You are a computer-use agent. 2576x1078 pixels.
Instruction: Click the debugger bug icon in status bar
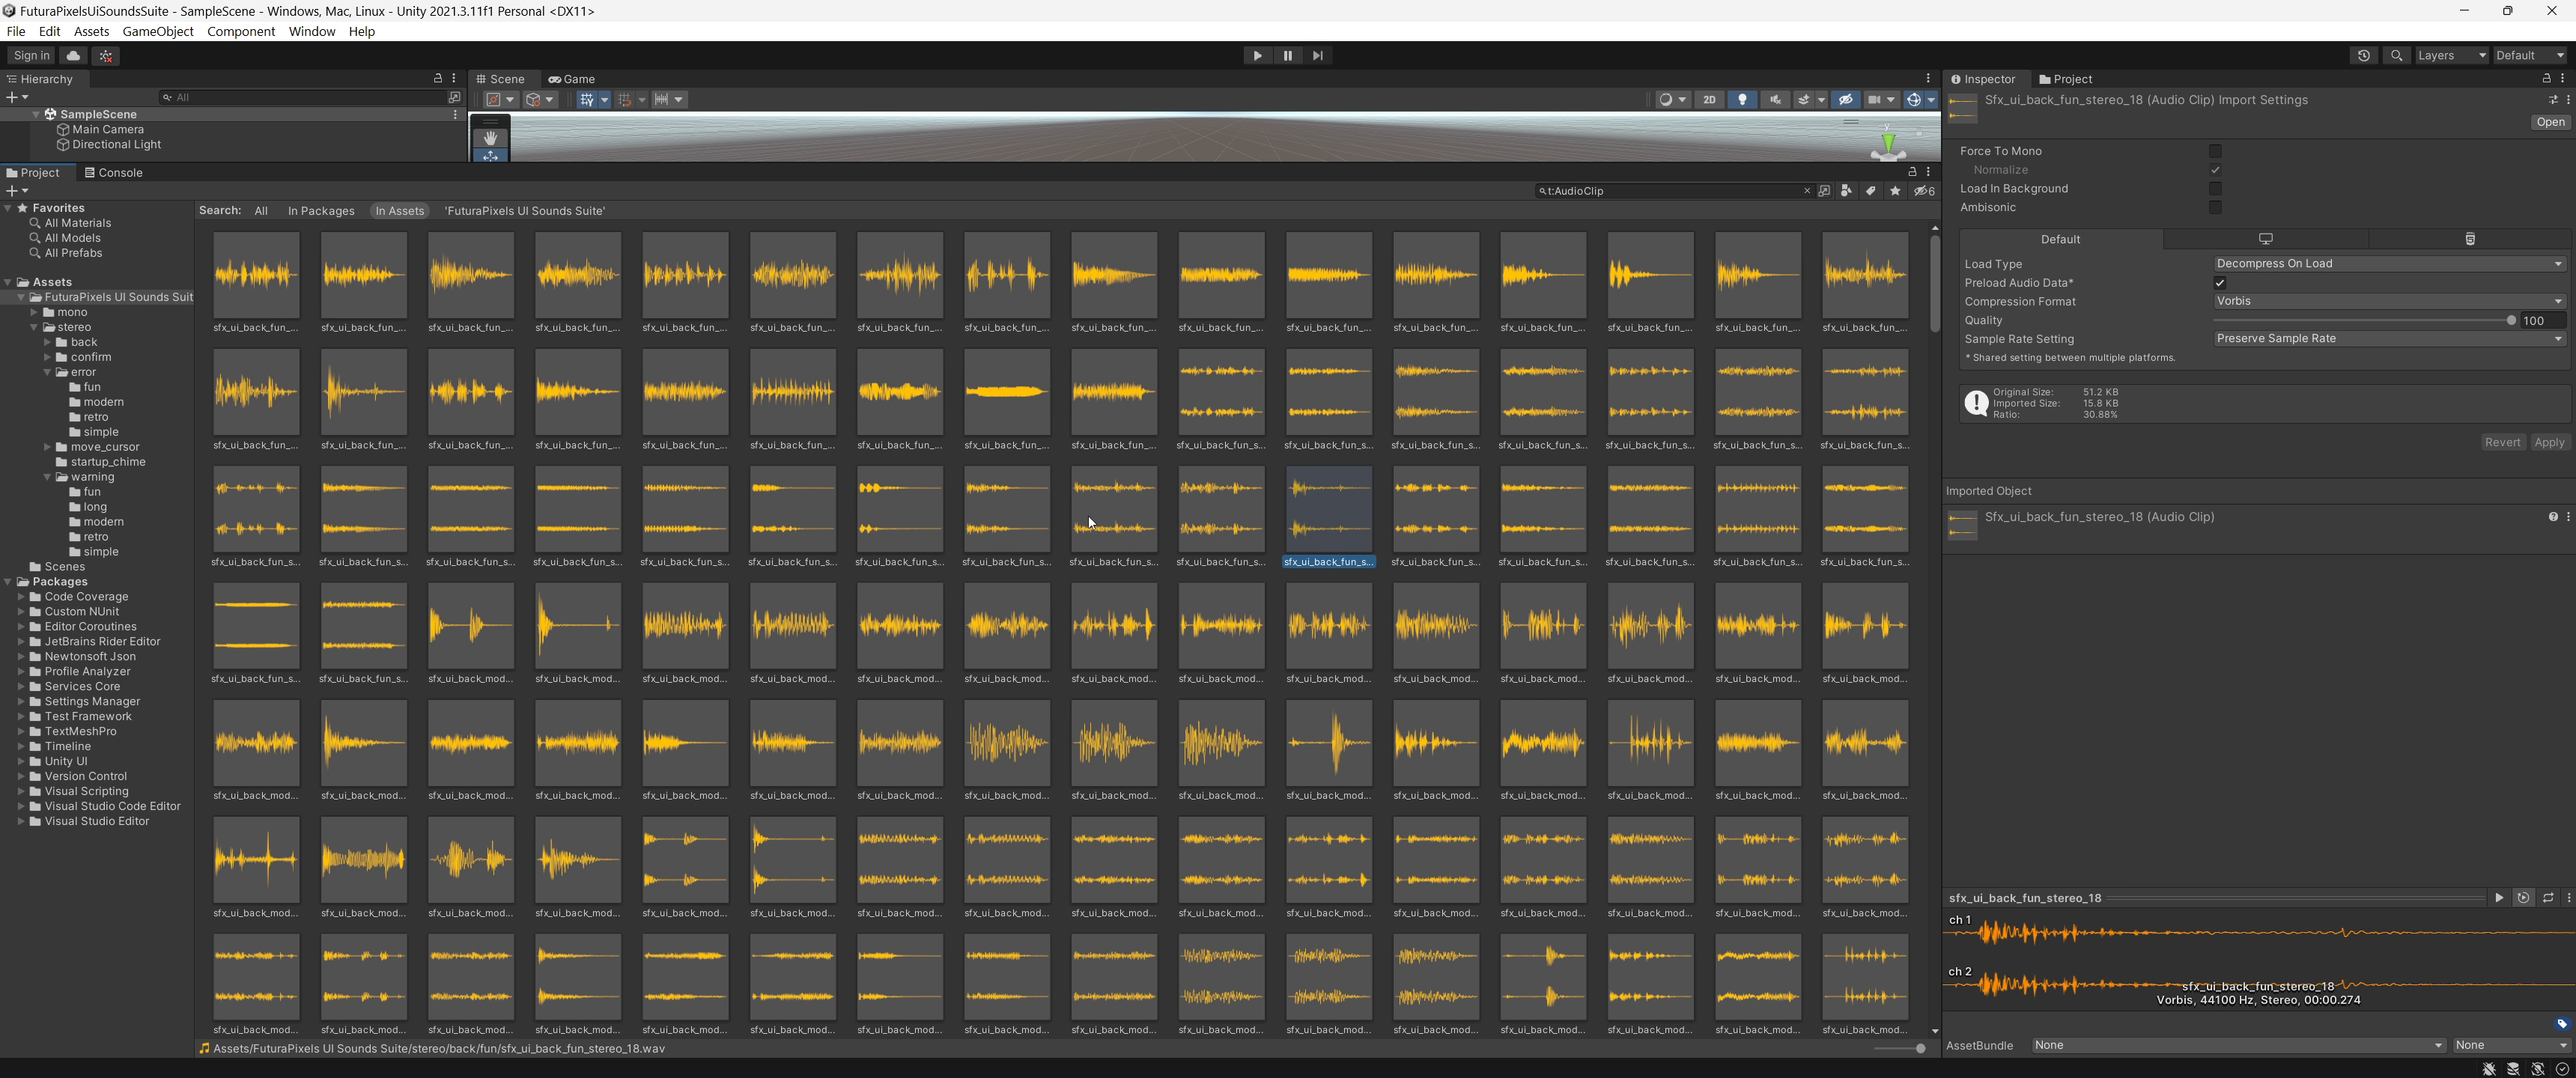point(2490,1069)
